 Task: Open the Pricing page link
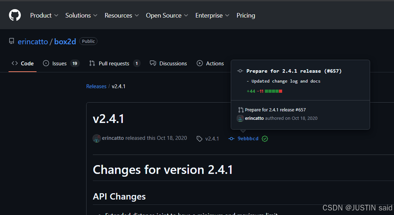pos(246,15)
